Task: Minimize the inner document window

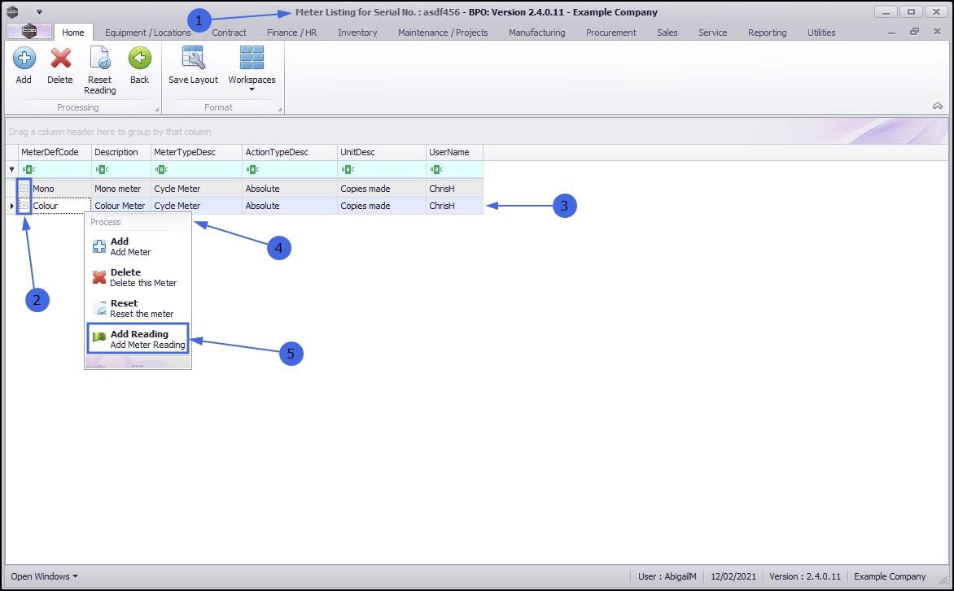Action: tap(891, 32)
